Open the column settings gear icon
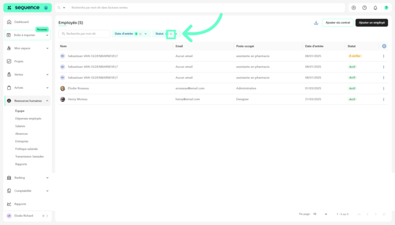Image resolution: width=395 pixels, height=225 pixels. (x=384, y=47)
